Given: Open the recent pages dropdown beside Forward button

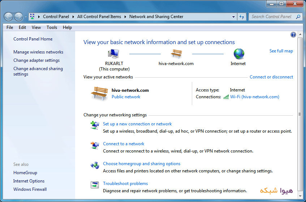Looking at the screenshot, I should 26,17.
